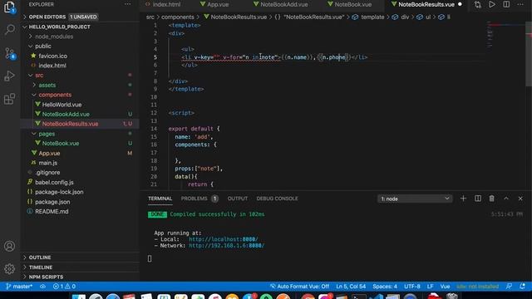Click Spaces: 4 indentation setting
532x299 pixels.
385,287
